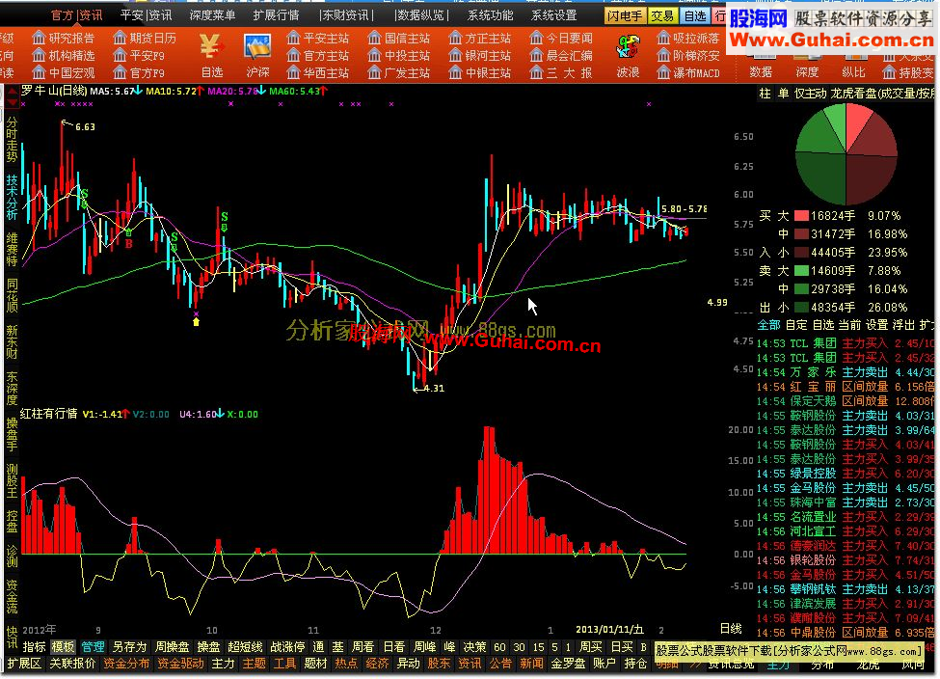Go to 广发主站
This screenshot has height=679, width=940.
399,73
